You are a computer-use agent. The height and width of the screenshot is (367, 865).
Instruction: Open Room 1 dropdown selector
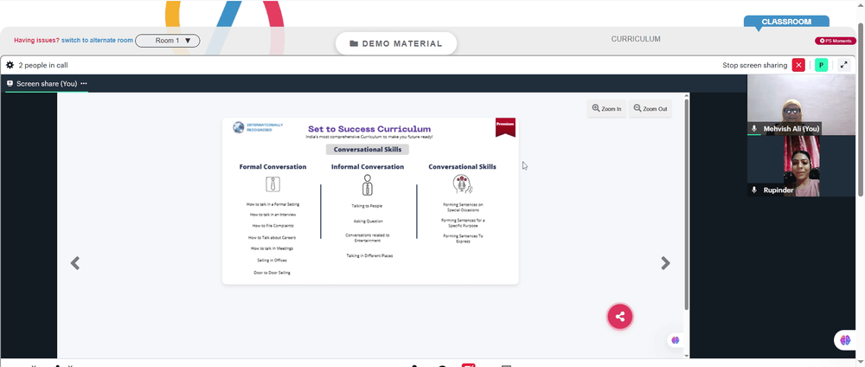click(x=168, y=41)
